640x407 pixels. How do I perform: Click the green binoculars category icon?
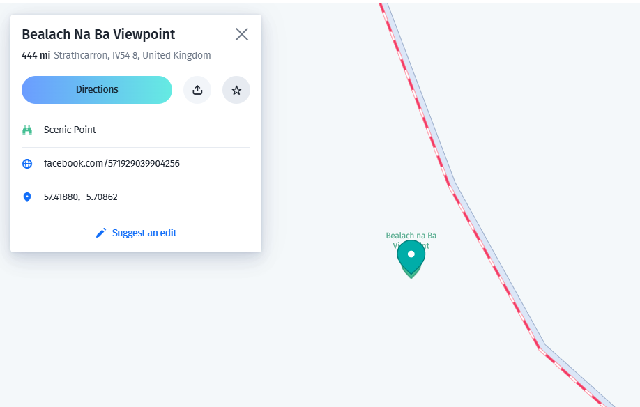click(x=27, y=130)
